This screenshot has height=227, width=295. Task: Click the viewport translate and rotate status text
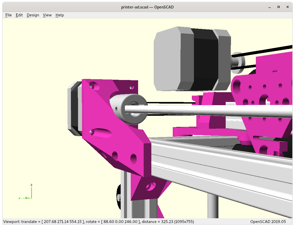[x=98, y=221]
